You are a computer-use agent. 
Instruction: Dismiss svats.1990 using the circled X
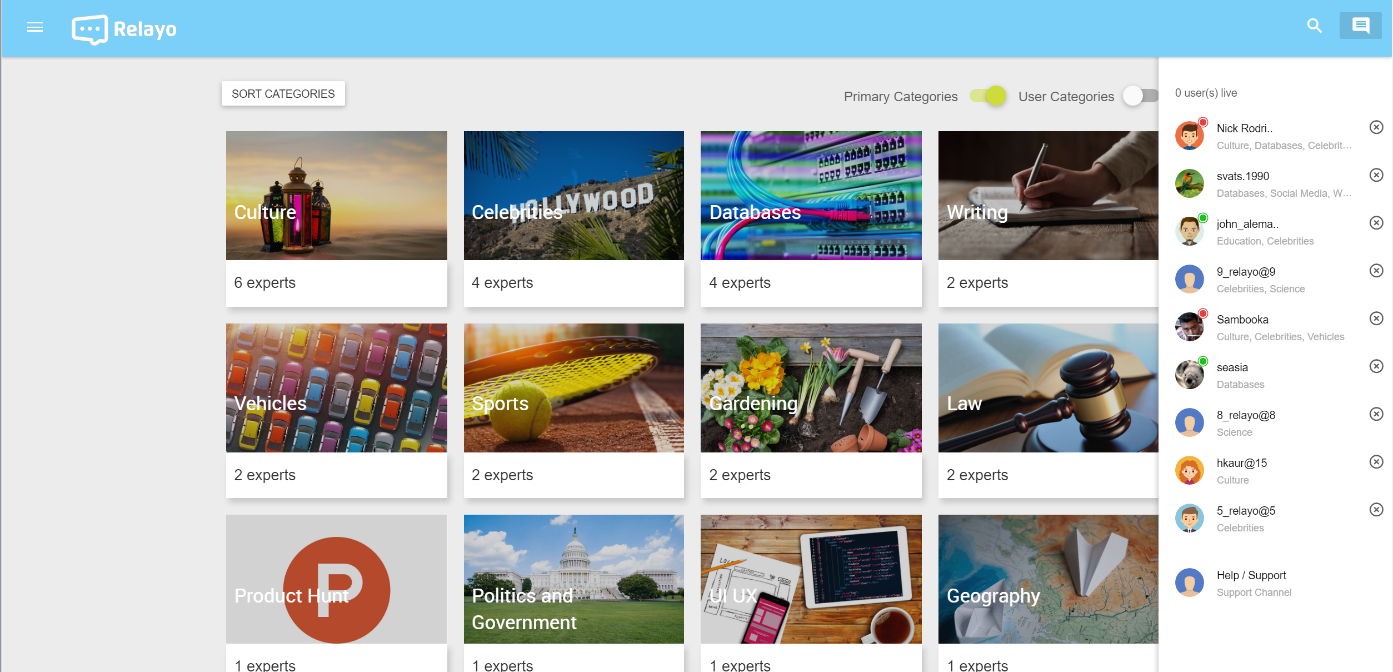point(1376,175)
